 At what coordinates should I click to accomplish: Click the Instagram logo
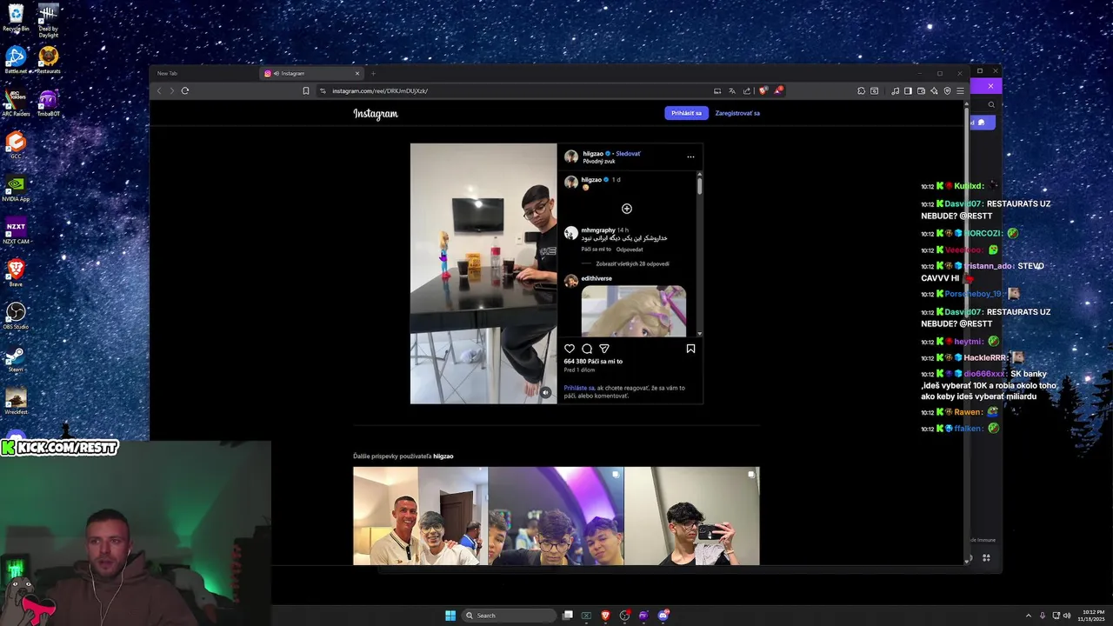(376, 114)
